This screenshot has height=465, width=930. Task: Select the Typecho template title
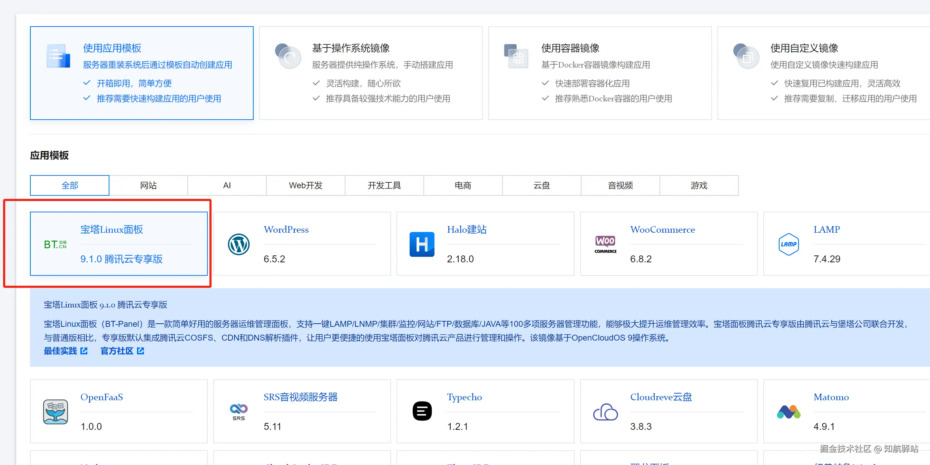click(x=464, y=397)
